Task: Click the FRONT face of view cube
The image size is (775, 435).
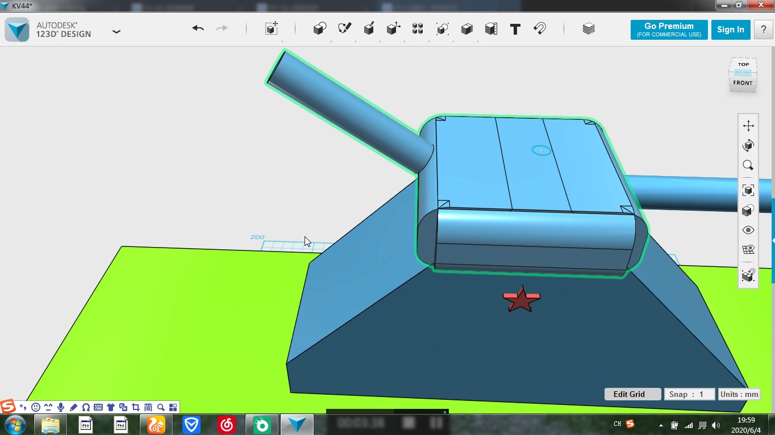Action: click(743, 83)
